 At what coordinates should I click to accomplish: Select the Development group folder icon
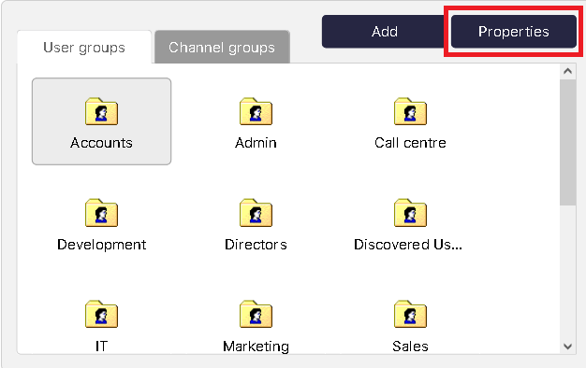pos(101,213)
